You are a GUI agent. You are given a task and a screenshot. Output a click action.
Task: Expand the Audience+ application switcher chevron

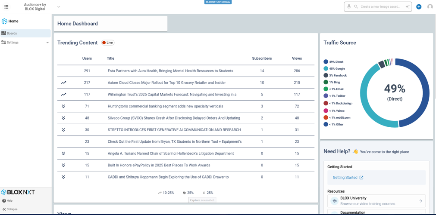(x=59, y=6)
